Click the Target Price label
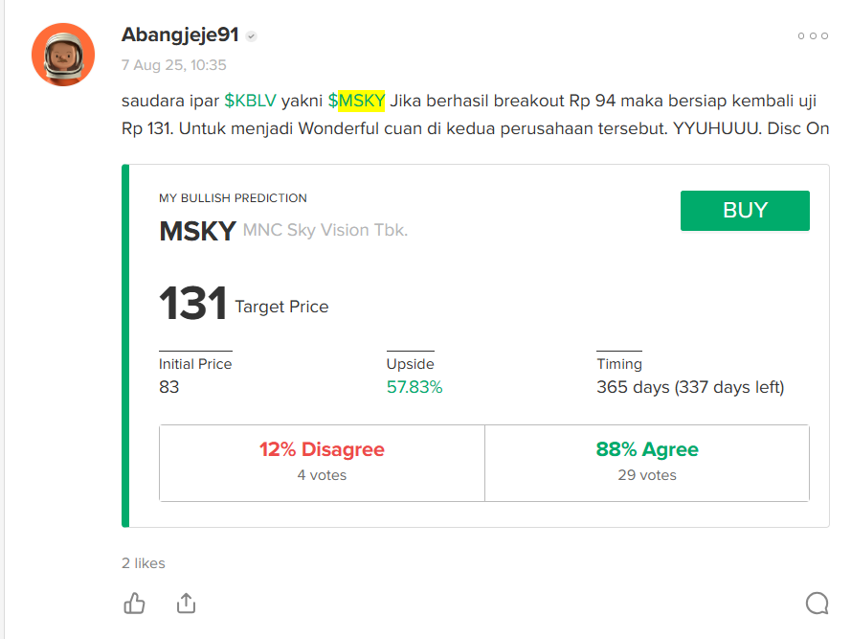This screenshot has width=851, height=639. click(x=281, y=307)
